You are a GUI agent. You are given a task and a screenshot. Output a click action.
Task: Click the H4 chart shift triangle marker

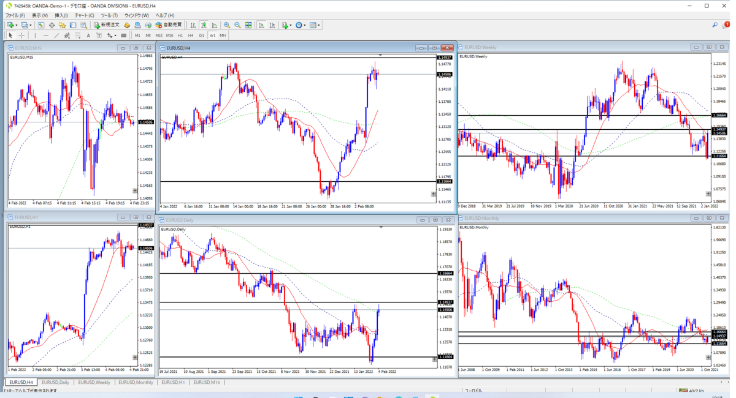[x=381, y=55]
